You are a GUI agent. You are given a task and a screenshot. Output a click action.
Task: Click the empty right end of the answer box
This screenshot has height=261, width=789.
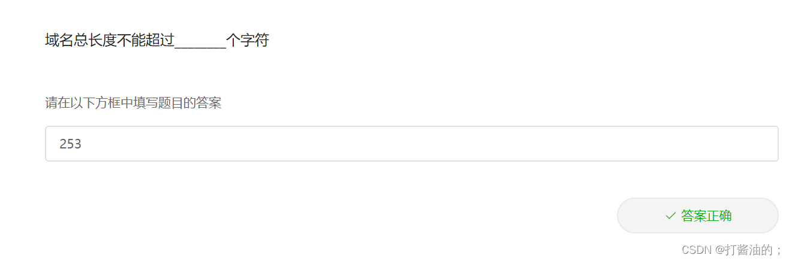(719, 144)
